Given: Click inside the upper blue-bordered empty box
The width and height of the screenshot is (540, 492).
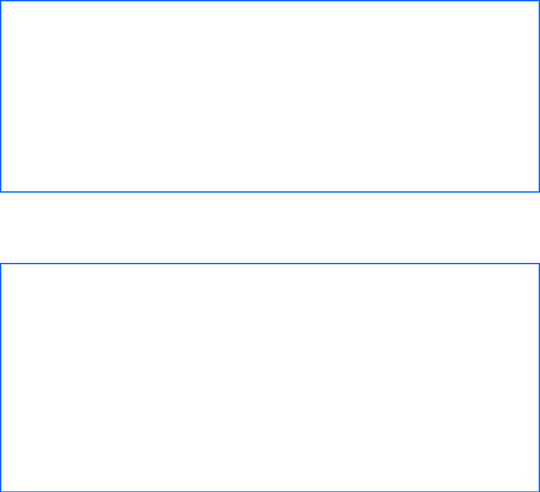Looking at the screenshot, I should 270,96.
